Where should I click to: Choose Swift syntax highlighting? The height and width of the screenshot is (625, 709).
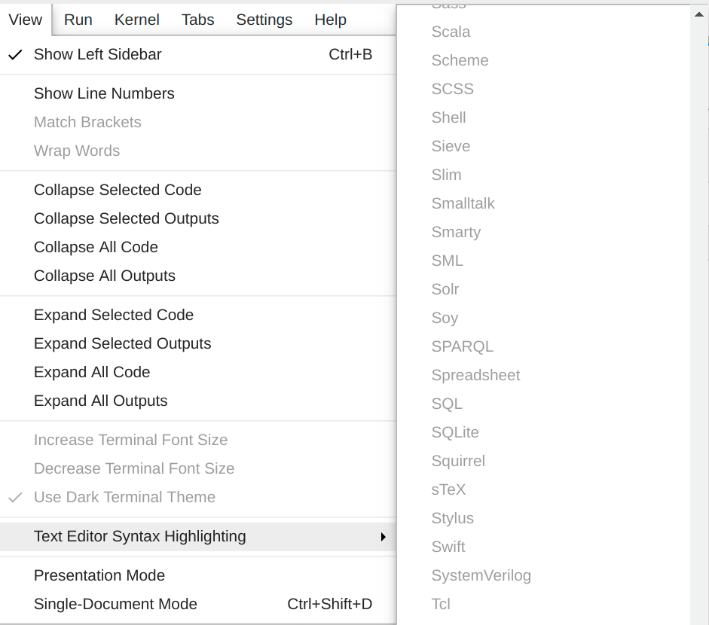448,547
